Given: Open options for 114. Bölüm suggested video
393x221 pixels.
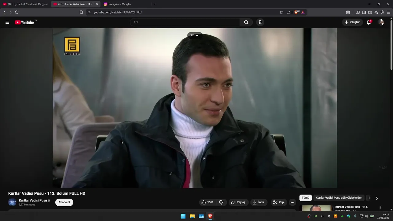Looking at the screenshot, I should point(380,208).
